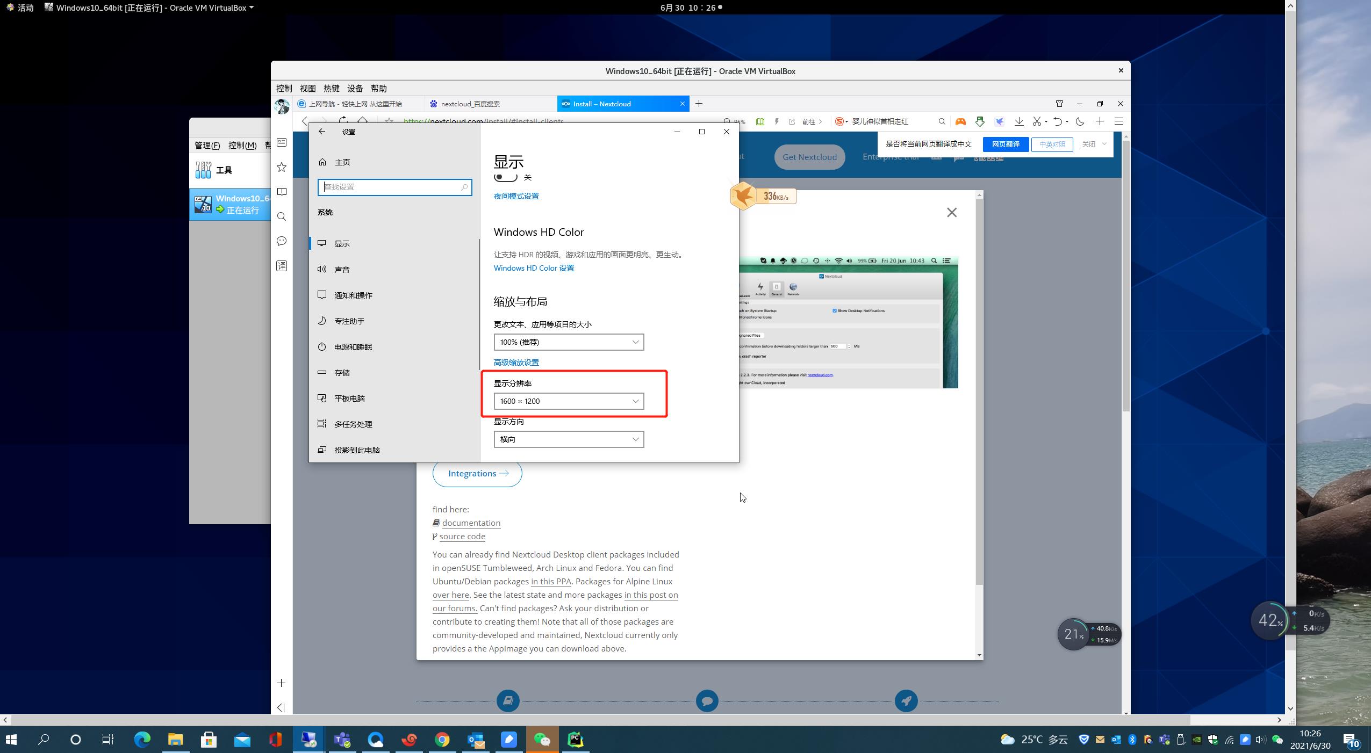
Task: Open the source code link
Action: click(462, 536)
